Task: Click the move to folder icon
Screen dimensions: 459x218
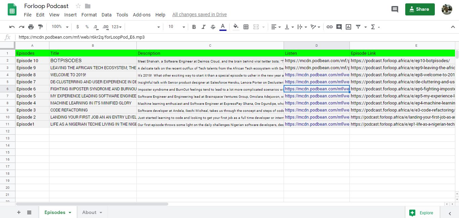Action: click(88, 6)
